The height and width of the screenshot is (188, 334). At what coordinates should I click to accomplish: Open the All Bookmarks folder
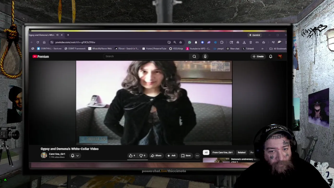(278, 49)
